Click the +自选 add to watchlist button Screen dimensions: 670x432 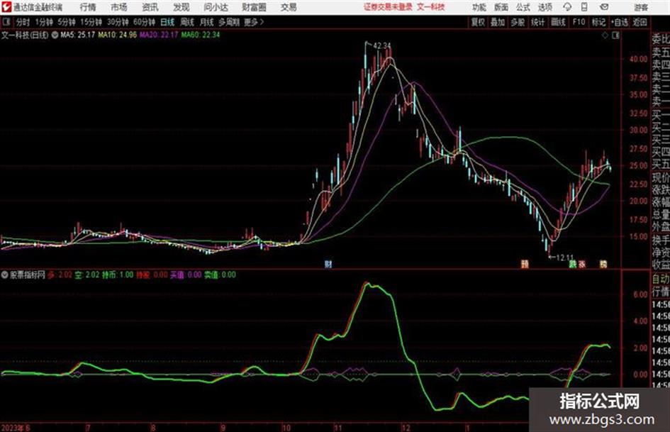tap(619, 22)
